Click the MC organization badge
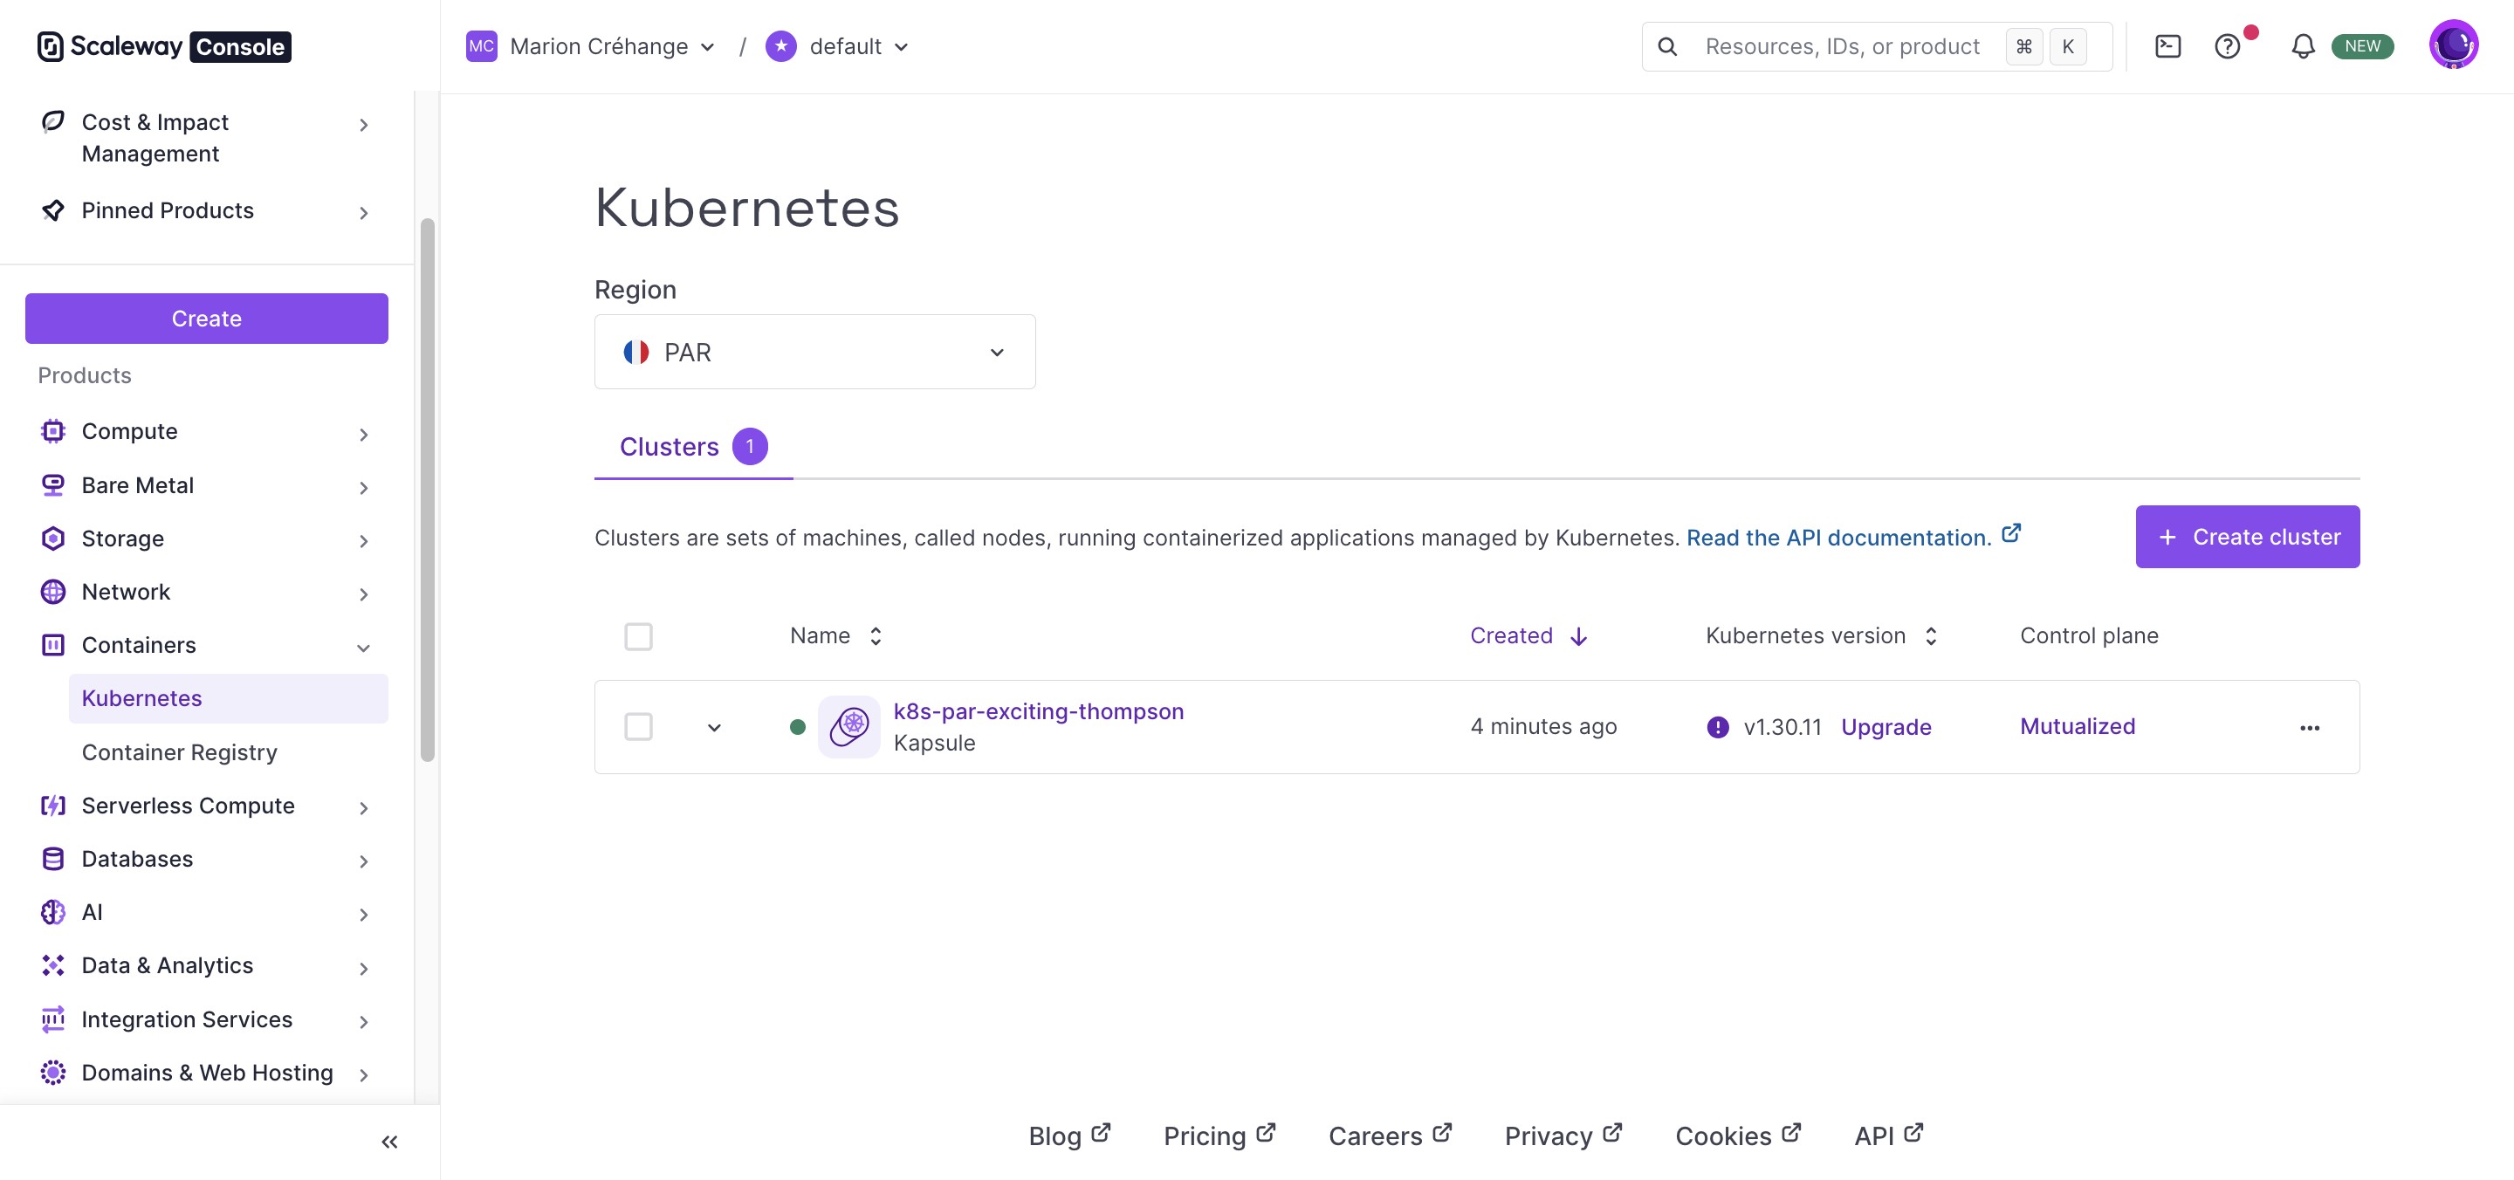This screenshot has width=2514, height=1180. [x=481, y=46]
